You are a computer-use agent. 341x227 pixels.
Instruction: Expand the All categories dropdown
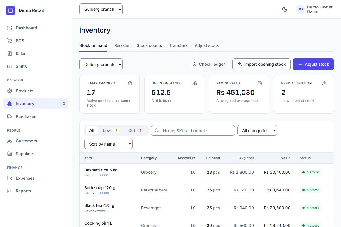point(257,130)
